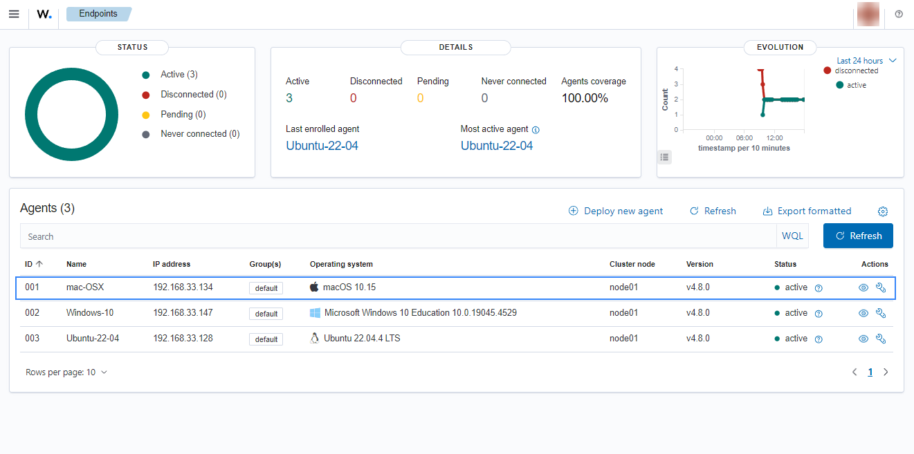Open wrench configuration icon for Windows-10 agent

881,313
